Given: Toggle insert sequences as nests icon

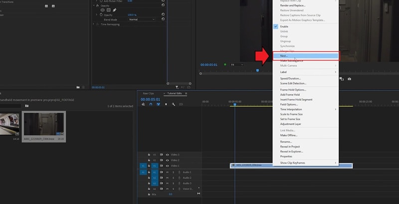Looking at the screenshot, I should (143, 104).
